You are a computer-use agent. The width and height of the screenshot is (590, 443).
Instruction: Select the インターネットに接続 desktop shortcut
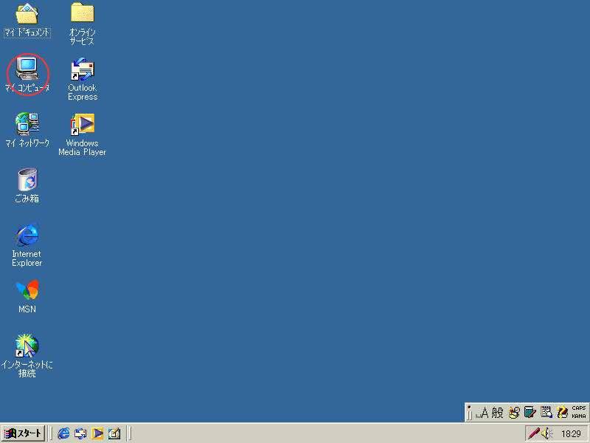coord(27,356)
